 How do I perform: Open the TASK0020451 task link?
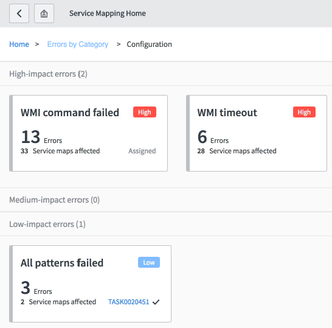(x=128, y=302)
